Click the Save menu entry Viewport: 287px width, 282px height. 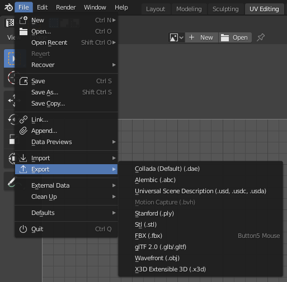pos(66,81)
